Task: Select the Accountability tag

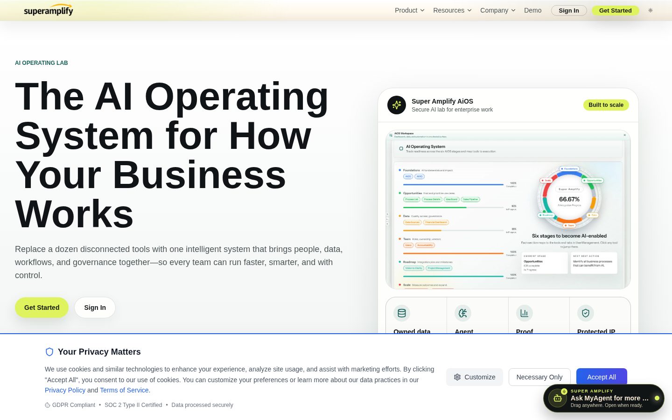Action: click(425, 245)
